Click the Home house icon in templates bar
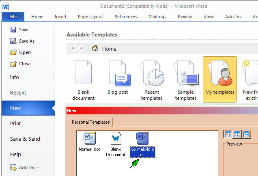 (95, 48)
